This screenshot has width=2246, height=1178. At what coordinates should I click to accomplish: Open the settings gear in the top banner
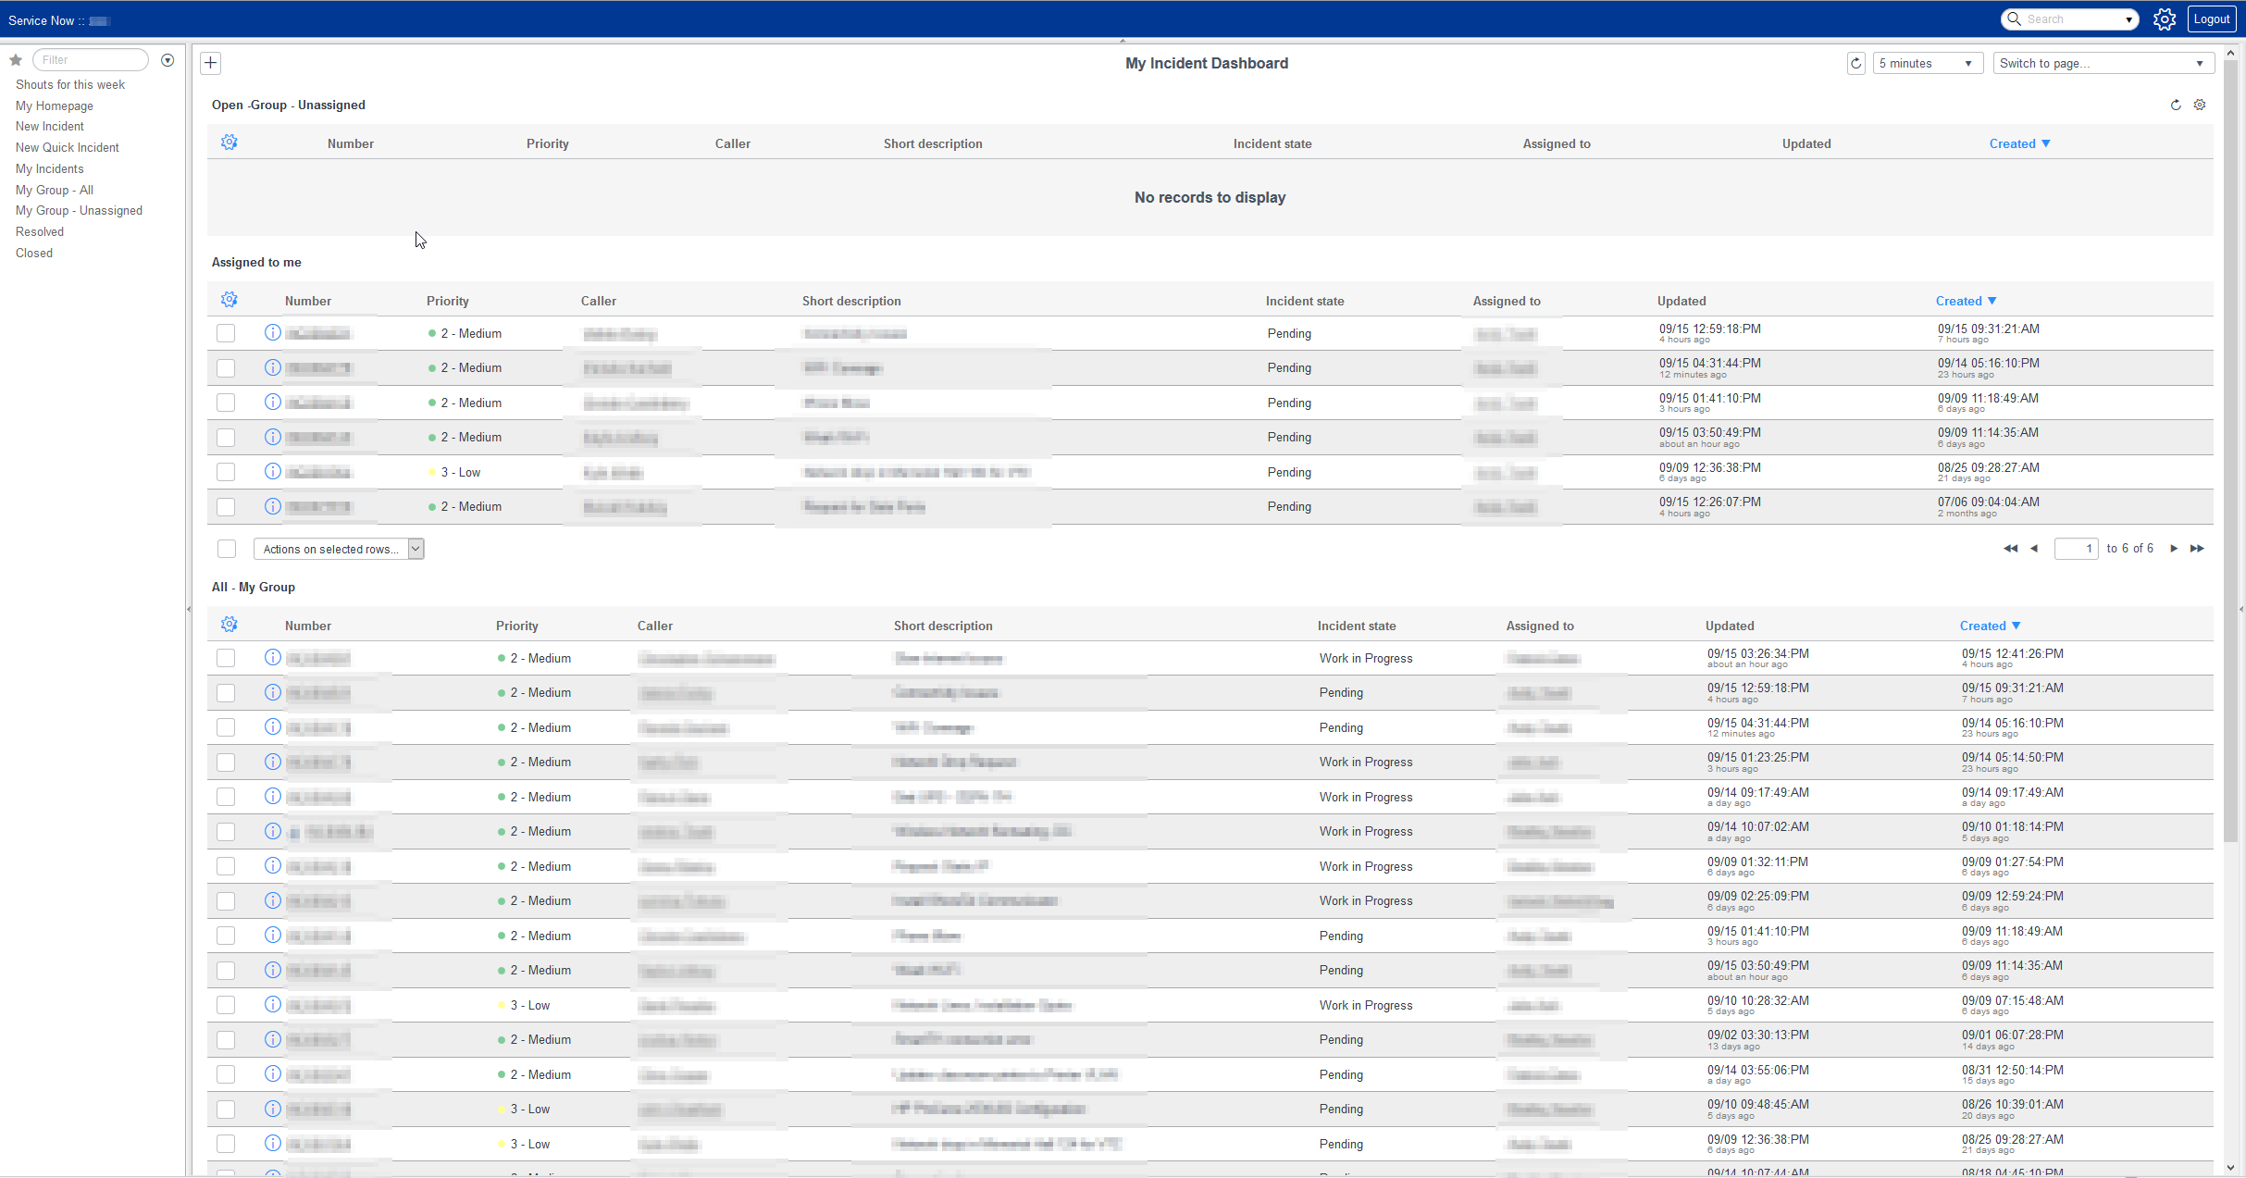2164,19
